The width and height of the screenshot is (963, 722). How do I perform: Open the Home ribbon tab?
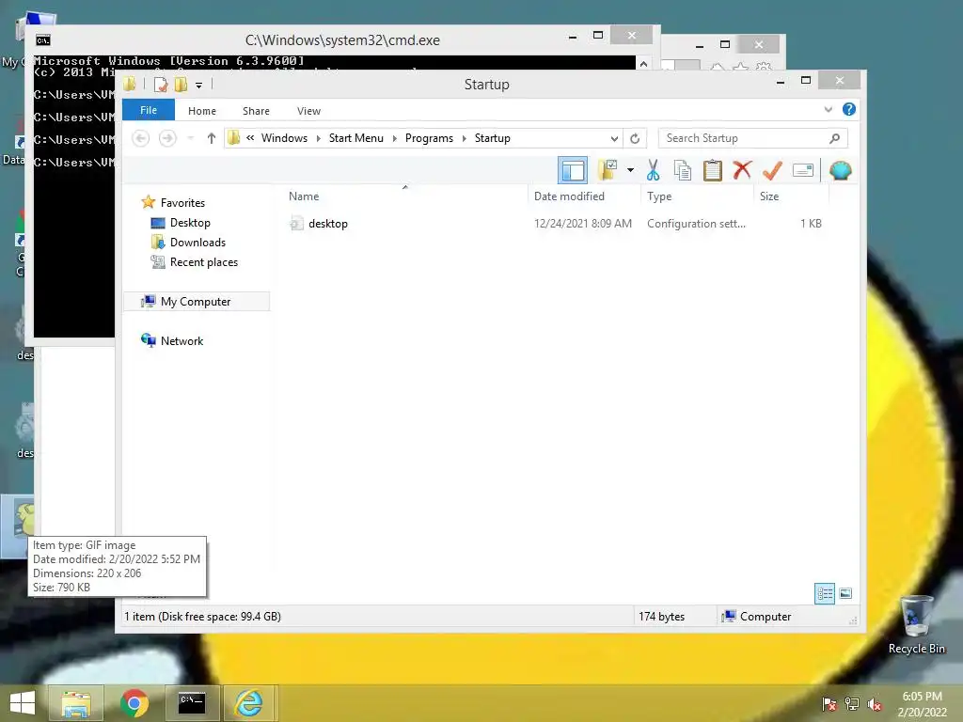coord(202,111)
